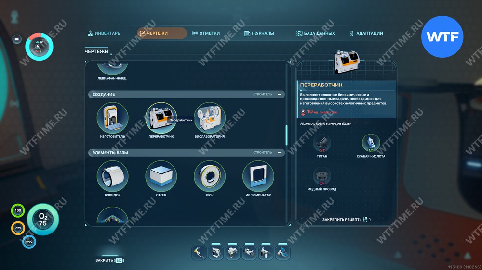The image size is (482, 270).
Task: Open the Инвентарь tab
Action: coord(104,33)
